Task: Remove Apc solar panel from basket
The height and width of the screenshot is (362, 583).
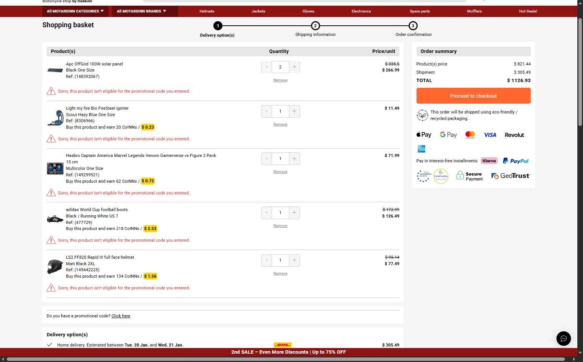Action: [280, 80]
